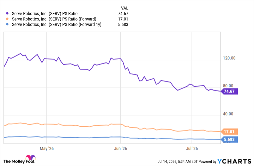The width and height of the screenshot is (254, 166).
Task: Select the 'Serve Robotics, Inc. (SERV) PS Ratio' legend label
Action: [45, 14]
